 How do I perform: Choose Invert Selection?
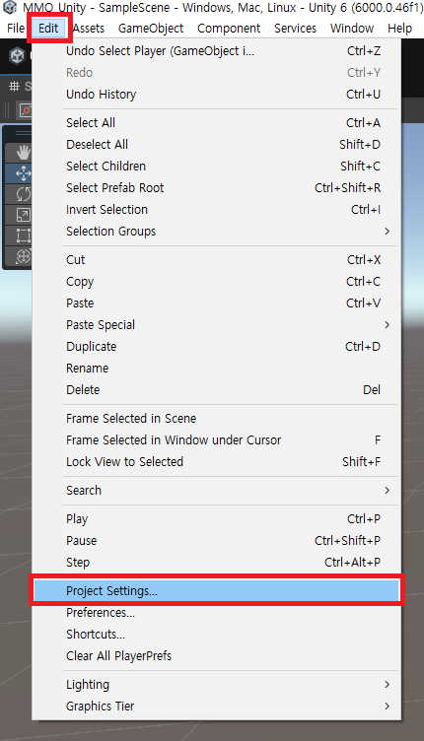(x=217, y=210)
